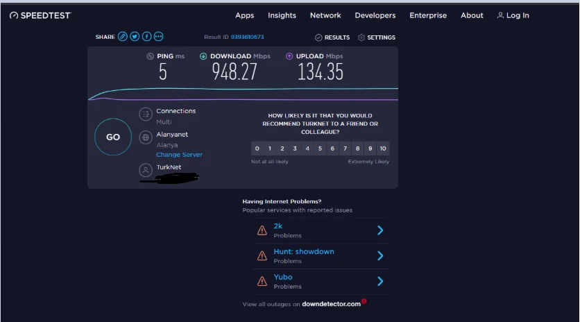The height and width of the screenshot is (322, 580).
Task: Click the Log In user icon
Action: tap(500, 15)
